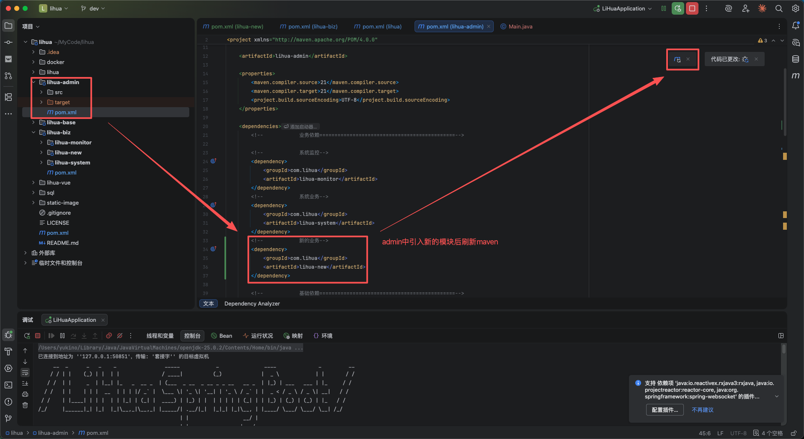
Task: Open the LiHuaApplication run configuration dropdown
Action: pyautogui.click(x=623, y=8)
